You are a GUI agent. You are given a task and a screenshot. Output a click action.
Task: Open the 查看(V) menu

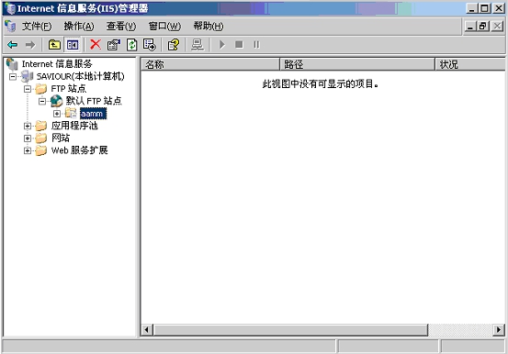[x=121, y=27]
